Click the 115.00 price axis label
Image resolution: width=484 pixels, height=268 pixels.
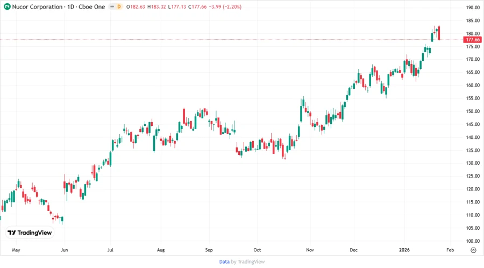(473, 202)
